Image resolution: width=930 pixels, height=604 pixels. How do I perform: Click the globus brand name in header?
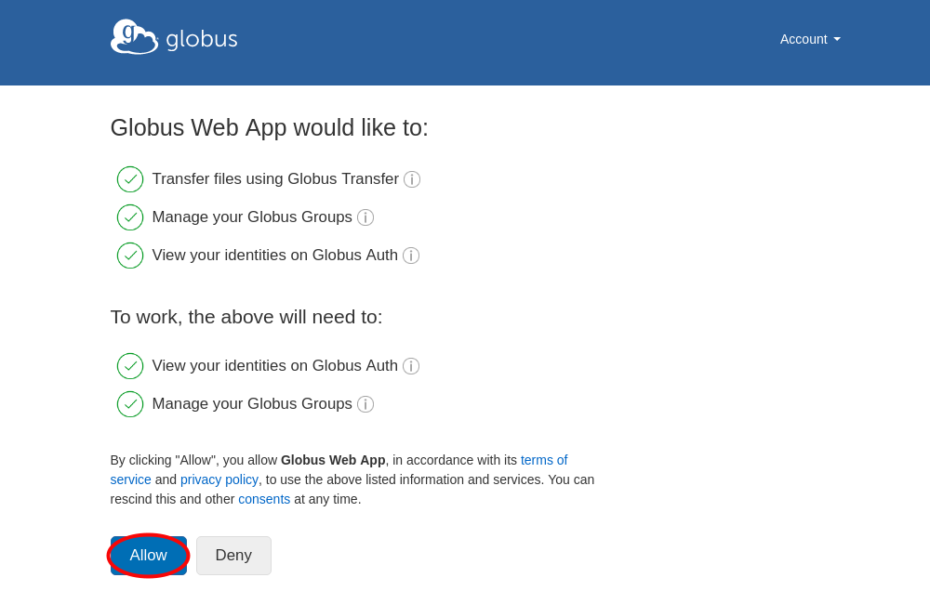(x=201, y=39)
